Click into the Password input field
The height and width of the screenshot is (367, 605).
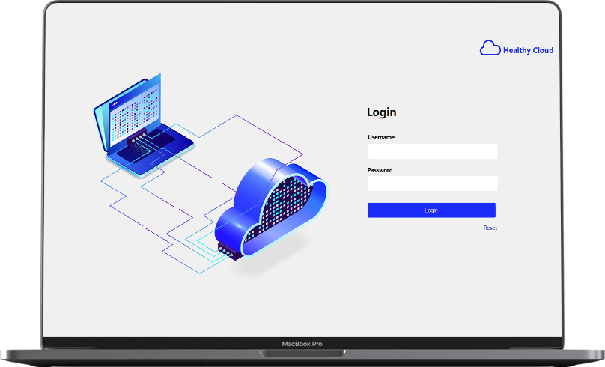click(432, 183)
